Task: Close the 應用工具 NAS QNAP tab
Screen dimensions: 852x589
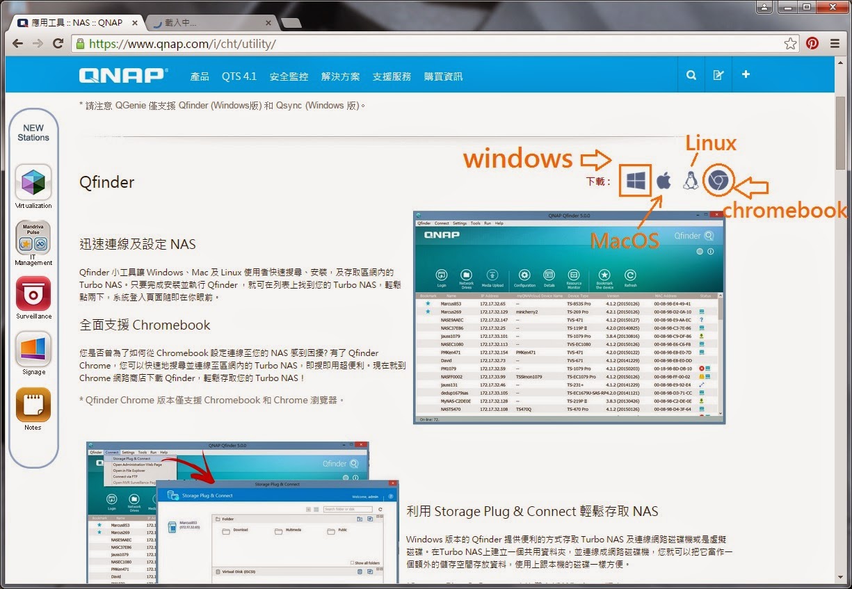Action: click(134, 22)
